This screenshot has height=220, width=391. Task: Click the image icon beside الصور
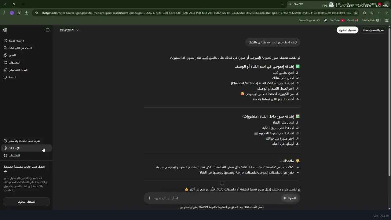[5, 55]
